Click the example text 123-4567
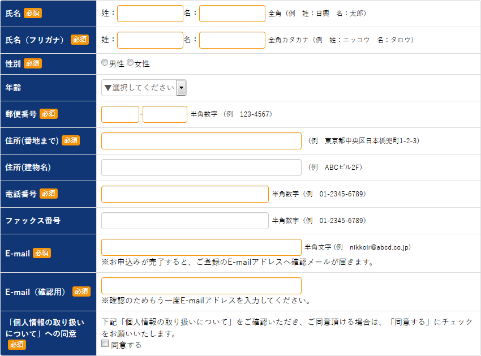 (254, 114)
